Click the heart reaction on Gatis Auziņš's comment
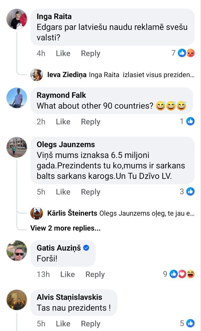The image size is (201, 331). (x=182, y=274)
